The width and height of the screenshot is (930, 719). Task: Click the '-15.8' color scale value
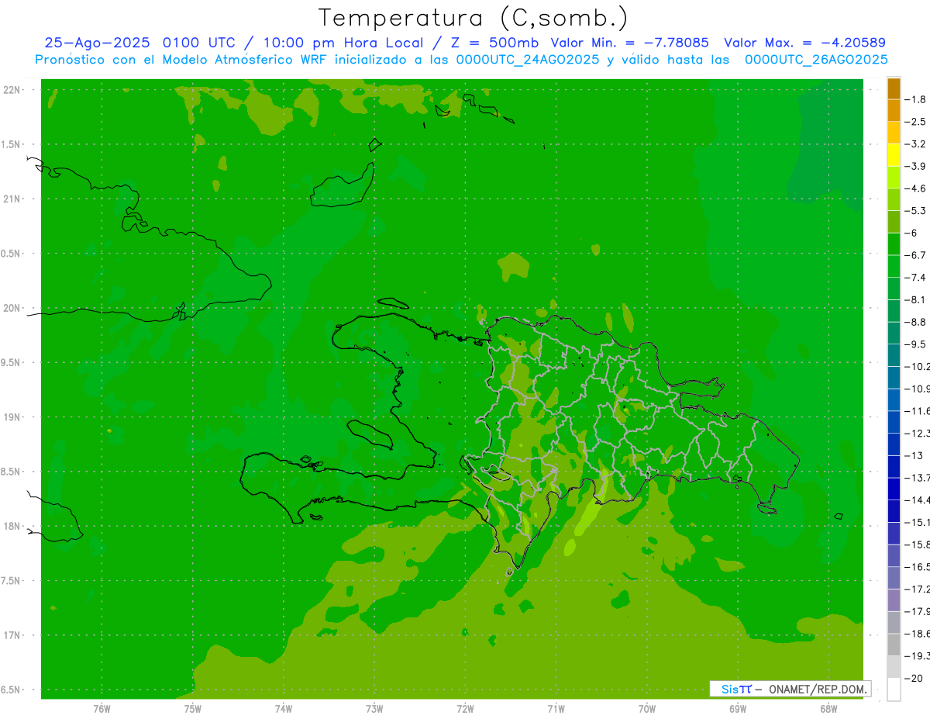[917, 544]
